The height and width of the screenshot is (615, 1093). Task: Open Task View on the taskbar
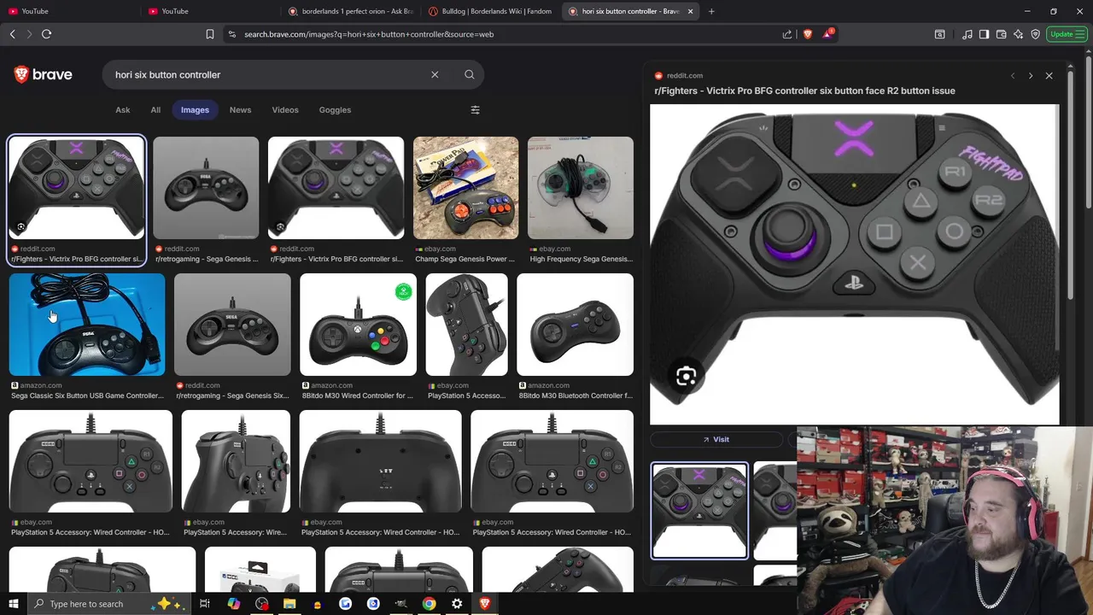205,604
